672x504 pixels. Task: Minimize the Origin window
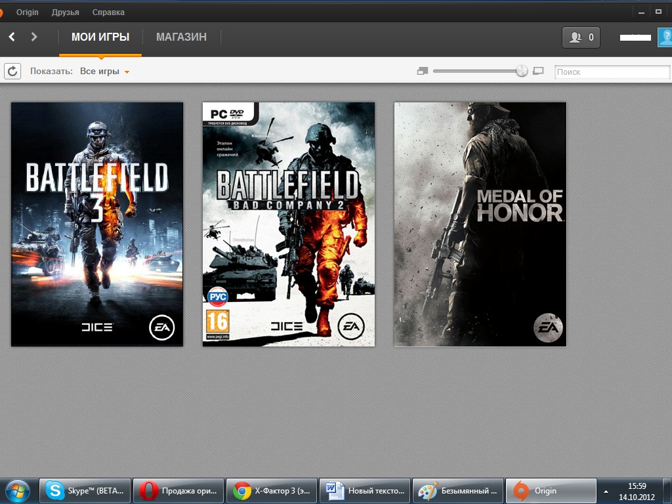[641, 12]
